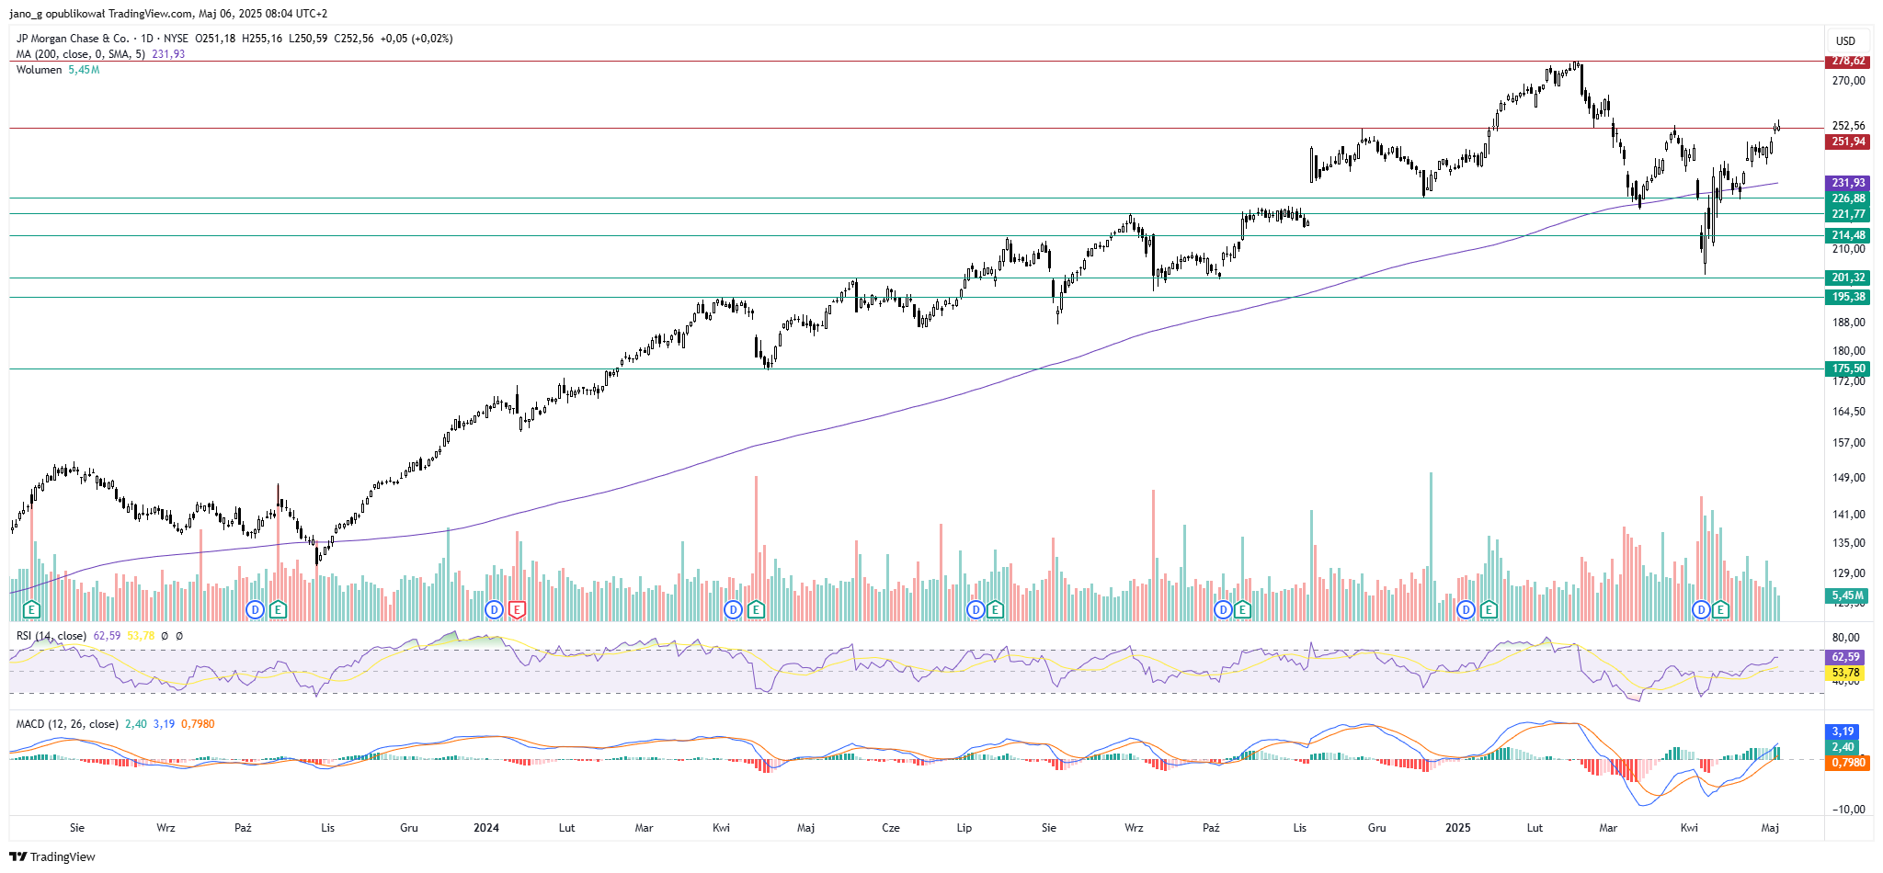The height and width of the screenshot is (873, 1883).
Task: Click the earnings E marker in October 2023
Action: pyautogui.click(x=277, y=609)
